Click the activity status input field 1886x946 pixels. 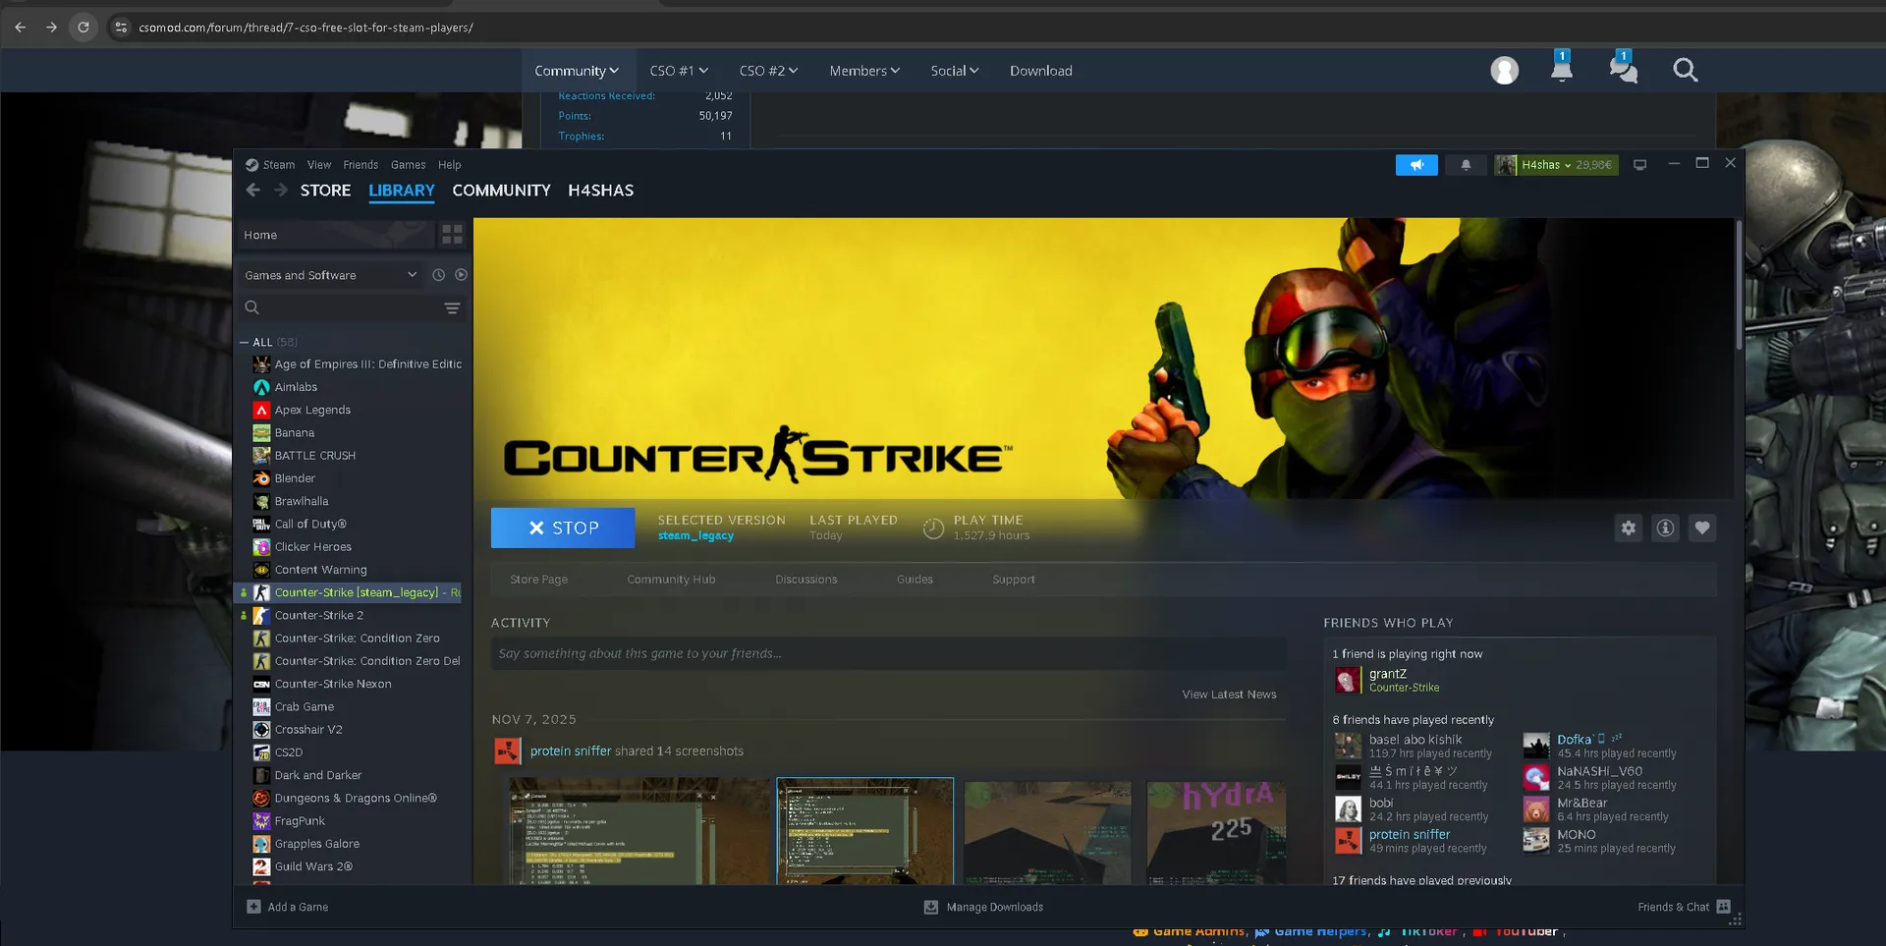point(889,654)
